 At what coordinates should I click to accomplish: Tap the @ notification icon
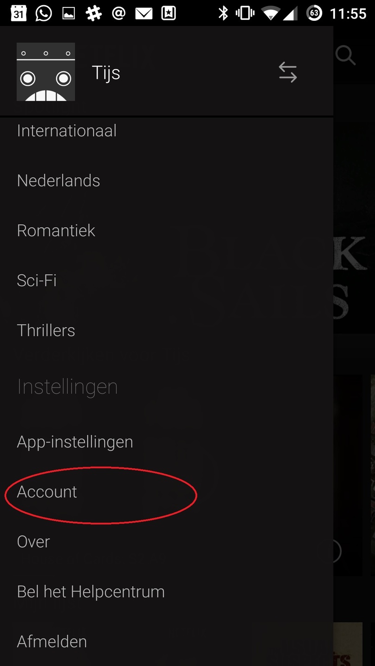coord(119,13)
